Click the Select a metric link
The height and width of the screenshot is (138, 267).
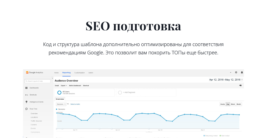pyautogui.click(x=75, y=104)
